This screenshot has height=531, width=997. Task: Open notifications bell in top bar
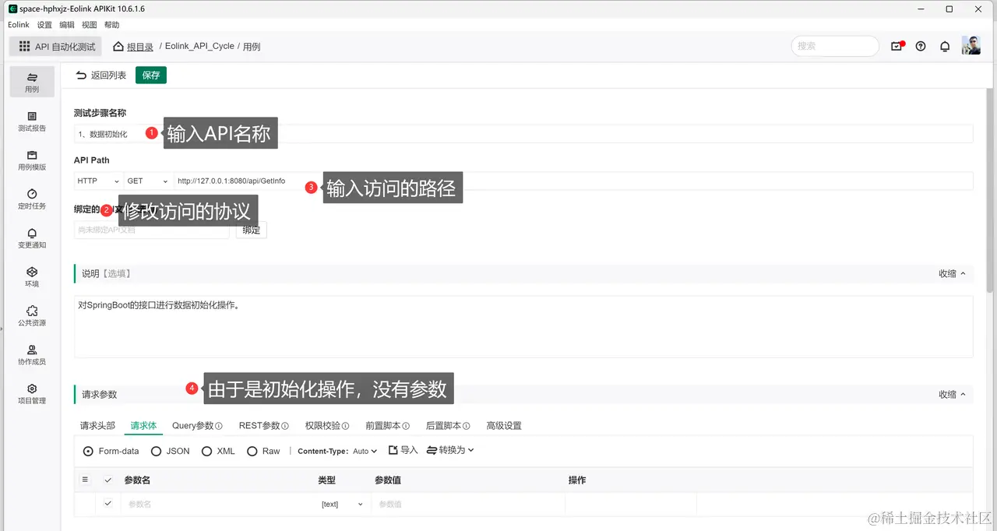pos(945,46)
